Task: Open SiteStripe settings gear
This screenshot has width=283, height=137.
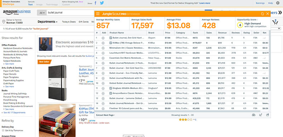Action: point(278,3)
